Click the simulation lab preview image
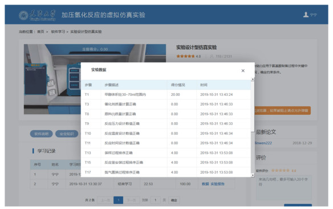Screen dimensions: 333x209 point(95,79)
